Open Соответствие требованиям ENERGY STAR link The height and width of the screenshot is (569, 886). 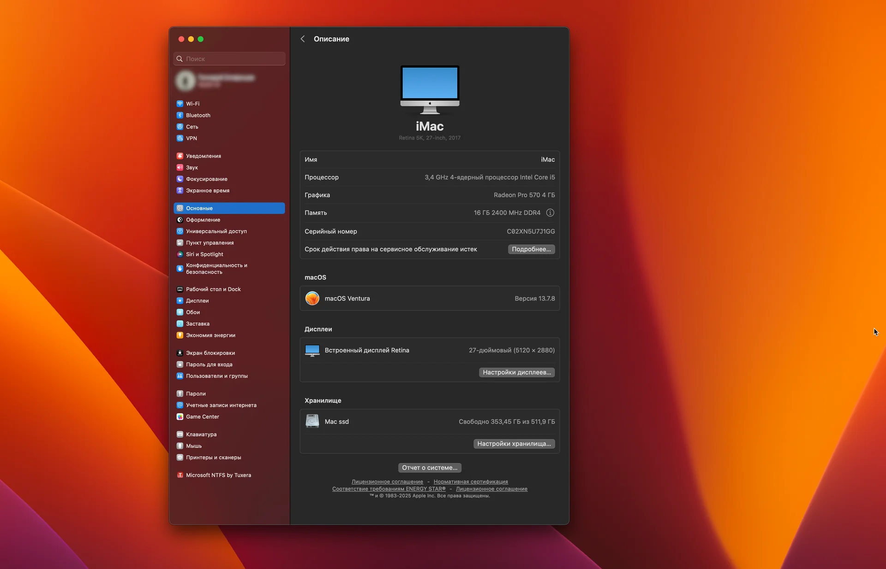(x=389, y=489)
